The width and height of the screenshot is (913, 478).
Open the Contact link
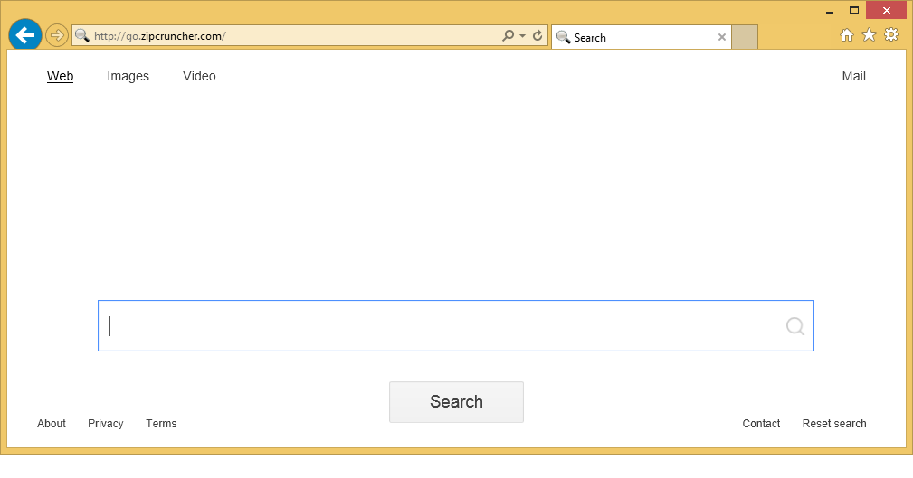pyautogui.click(x=761, y=424)
